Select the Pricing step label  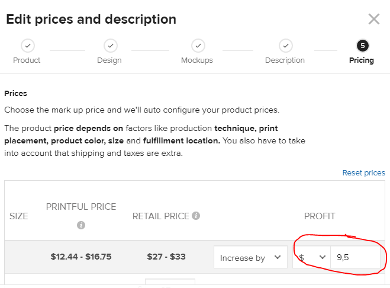tap(362, 60)
